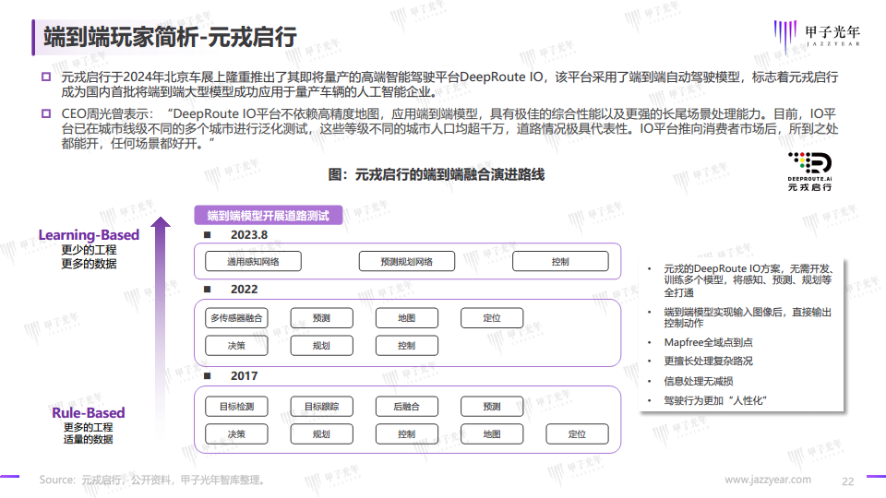Screen dimensions: 886x498
Task: Click the 规划 box under 2017
Action: point(321,434)
